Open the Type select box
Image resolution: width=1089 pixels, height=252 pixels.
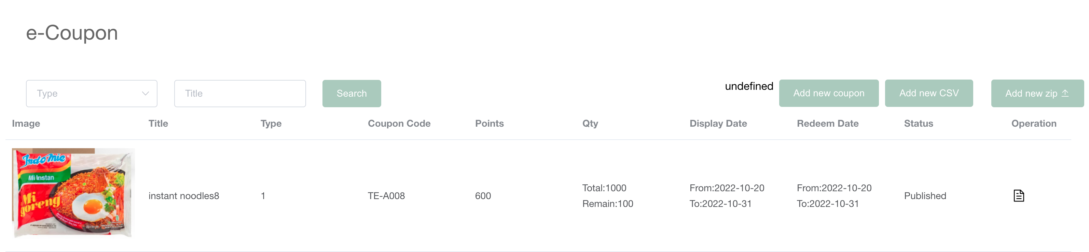[x=85, y=94]
